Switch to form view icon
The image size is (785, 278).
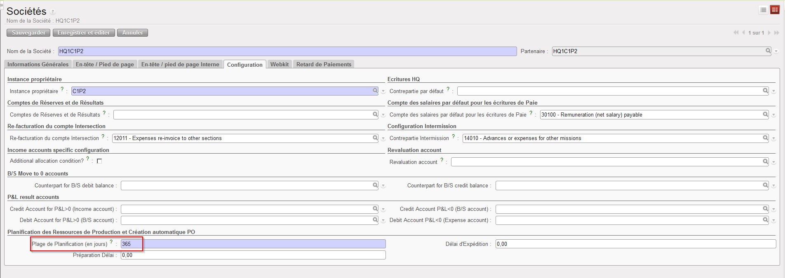[x=775, y=10]
